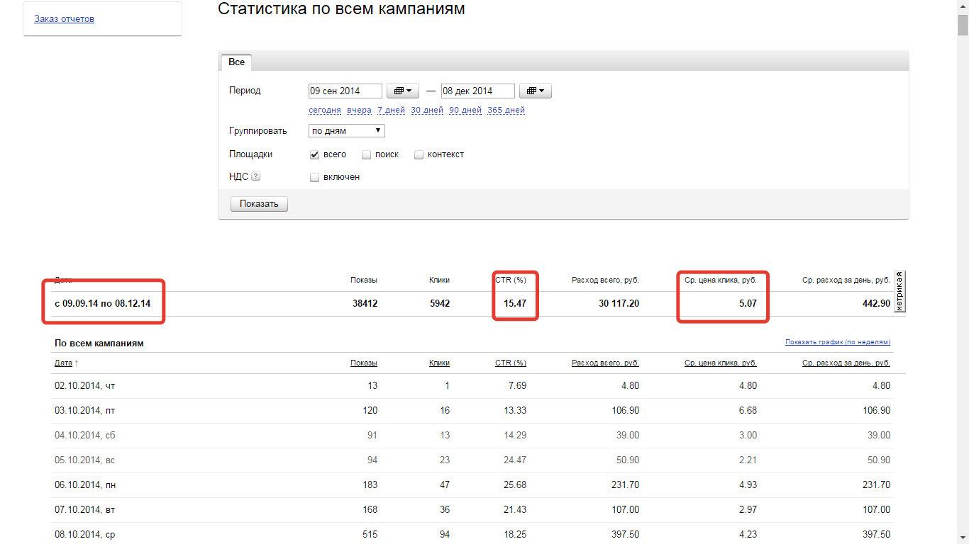This screenshot has width=969, height=544.
Task: Select the 30 дней period link
Action: tap(427, 110)
